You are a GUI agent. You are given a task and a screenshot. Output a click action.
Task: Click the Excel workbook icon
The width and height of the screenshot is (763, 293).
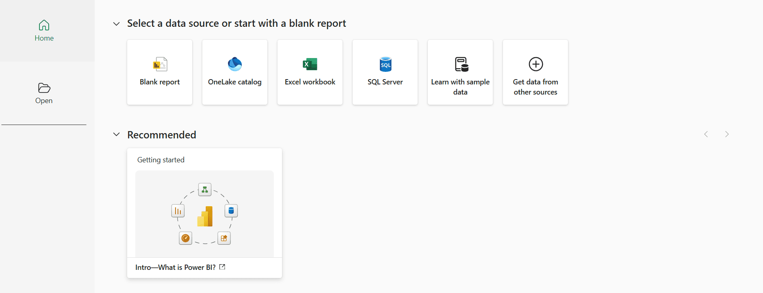click(310, 64)
